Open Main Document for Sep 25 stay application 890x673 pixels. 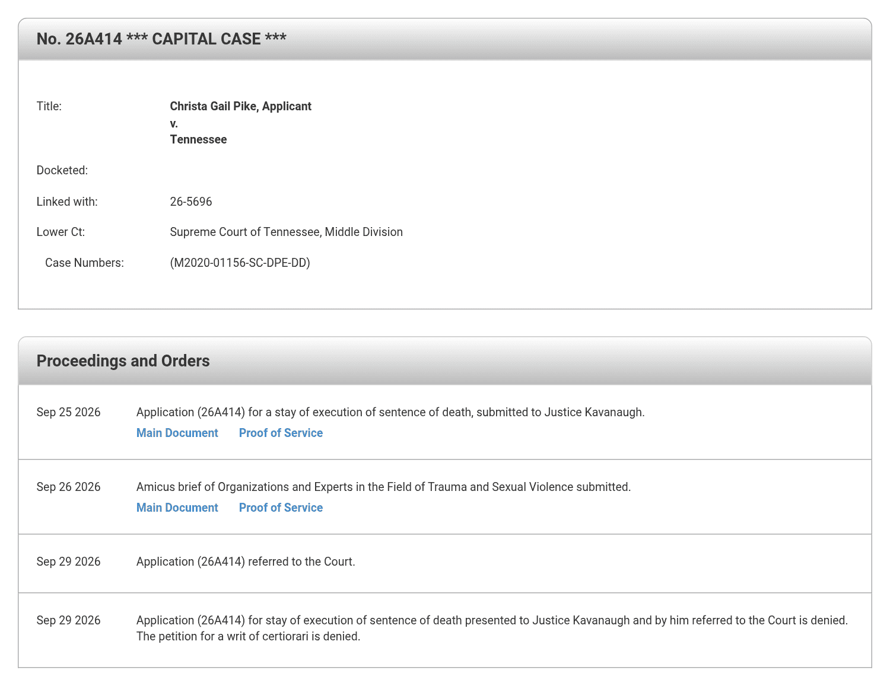coord(177,433)
